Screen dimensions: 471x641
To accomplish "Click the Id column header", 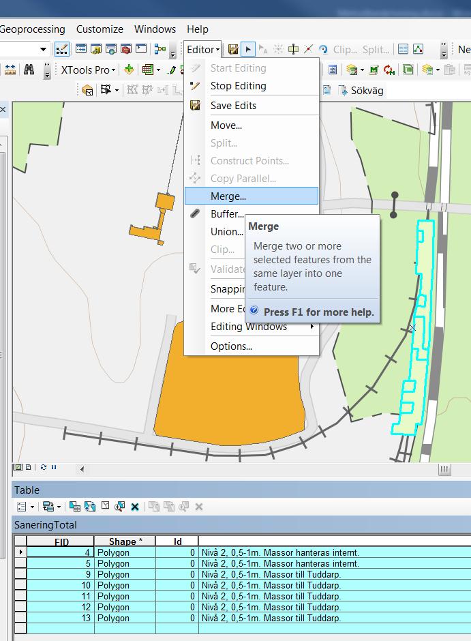I will click(177, 541).
